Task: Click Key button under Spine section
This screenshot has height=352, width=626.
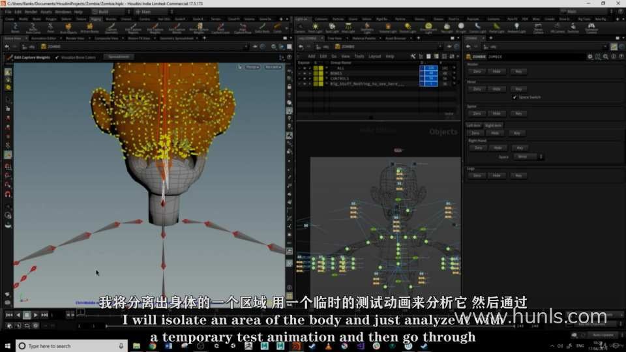Action: 518,113
